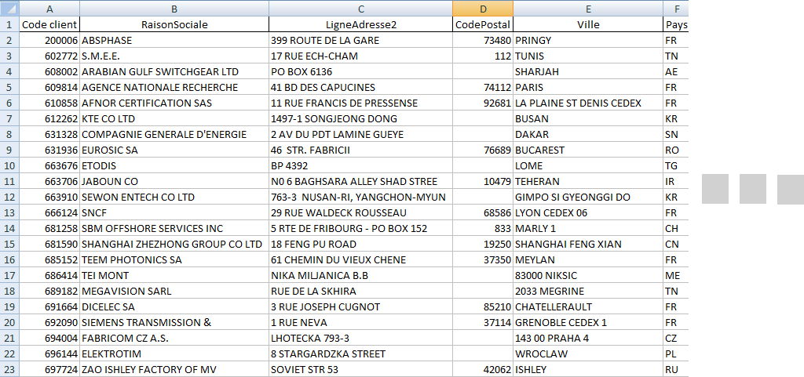The height and width of the screenshot is (377, 804).
Task: Select column B header
Action: 174,9
